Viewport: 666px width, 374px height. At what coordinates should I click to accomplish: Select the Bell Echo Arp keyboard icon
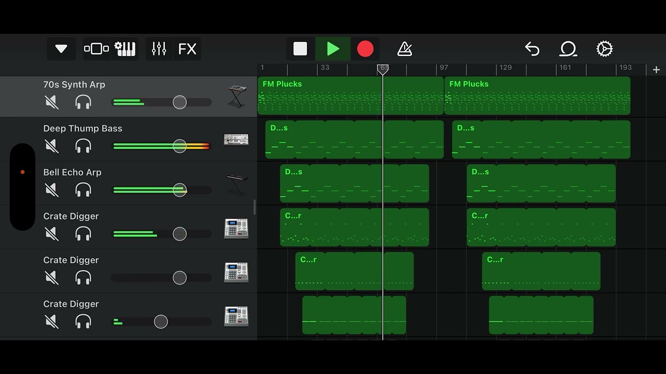pyautogui.click(x=236, y=185)
